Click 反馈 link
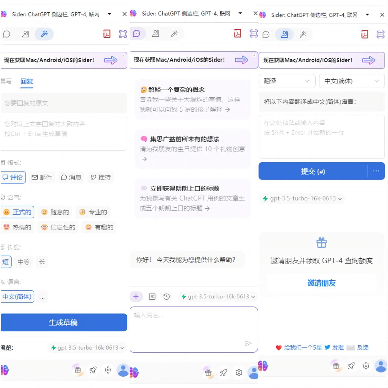 pyautogui.click(x=363, y=348)
